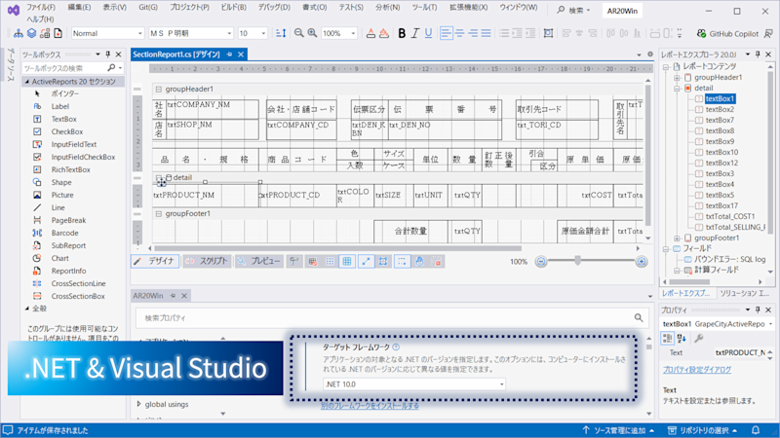Choose the InputFieldText control
780x438 pixels.
point(74,144)
